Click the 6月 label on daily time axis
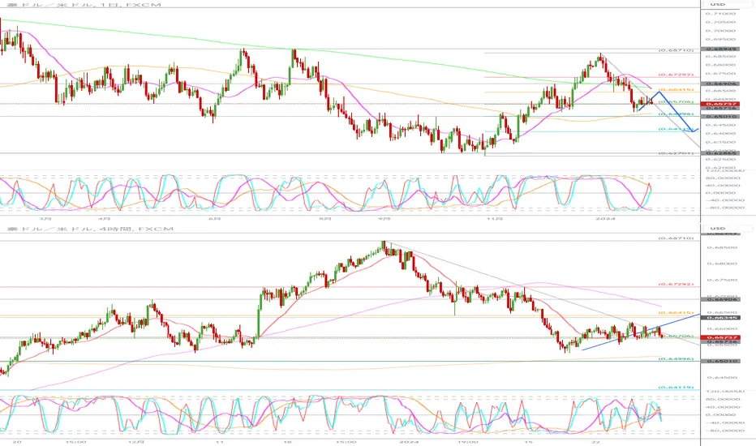The width and height of the screenshot is (756, 446). (216, 218)
